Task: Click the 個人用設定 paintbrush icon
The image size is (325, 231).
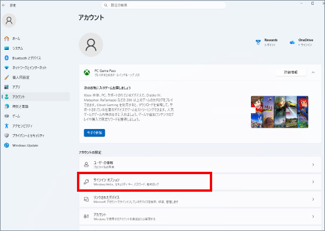Action: click(6, 77)
